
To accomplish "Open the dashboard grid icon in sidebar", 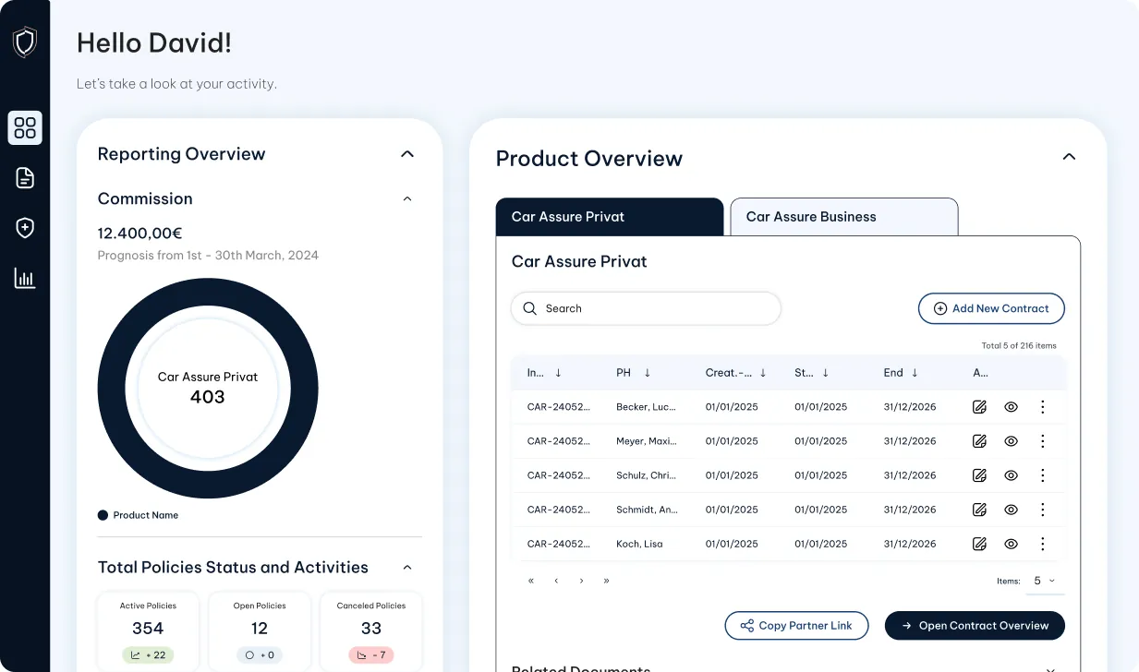I will [25, 127].
